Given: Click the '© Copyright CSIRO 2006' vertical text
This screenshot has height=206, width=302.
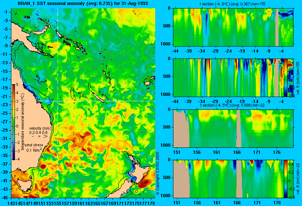Looking at the screenshot, I should (x=157, y=173).
